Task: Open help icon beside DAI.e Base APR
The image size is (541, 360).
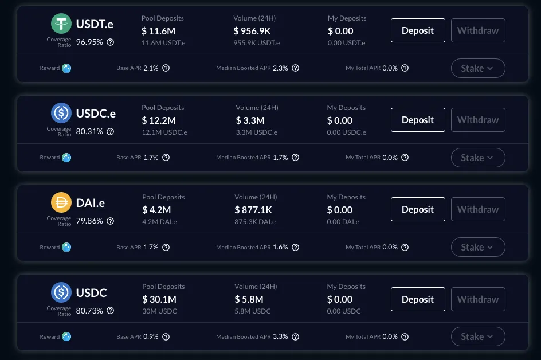Action: pos(166,247)
